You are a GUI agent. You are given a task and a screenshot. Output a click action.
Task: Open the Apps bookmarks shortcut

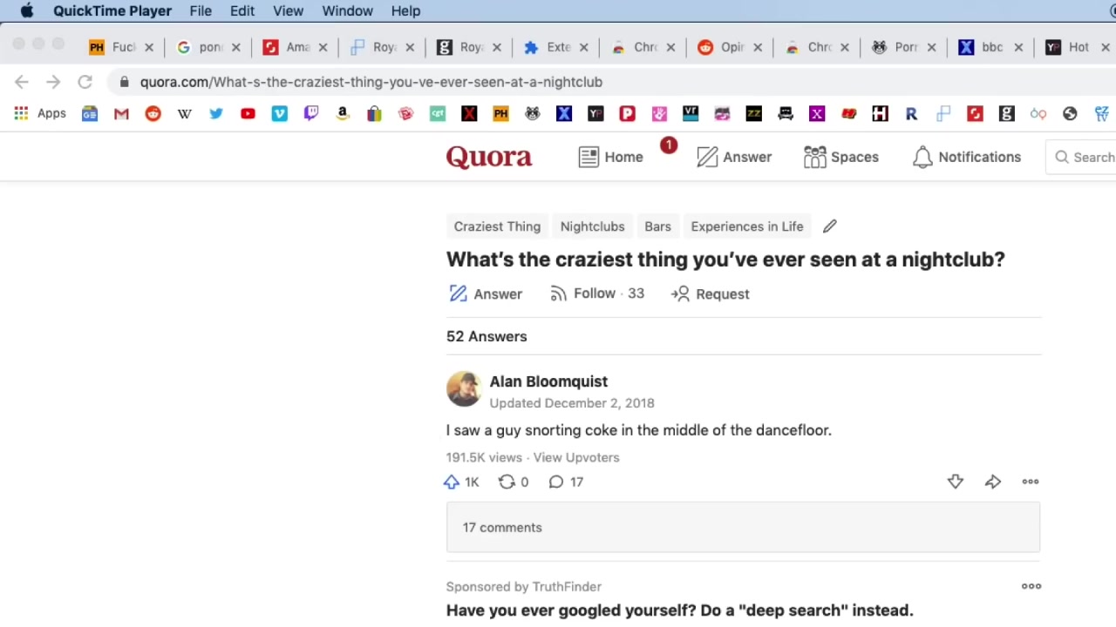pyautogui.click(x=40, y=113)
